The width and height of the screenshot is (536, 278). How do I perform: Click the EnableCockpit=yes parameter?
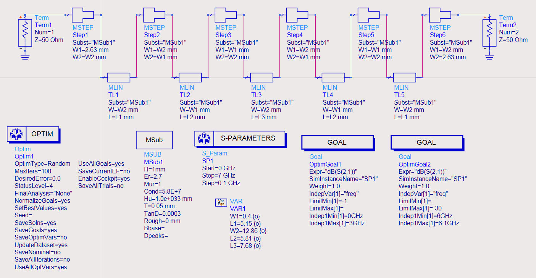tap(104, 179)
